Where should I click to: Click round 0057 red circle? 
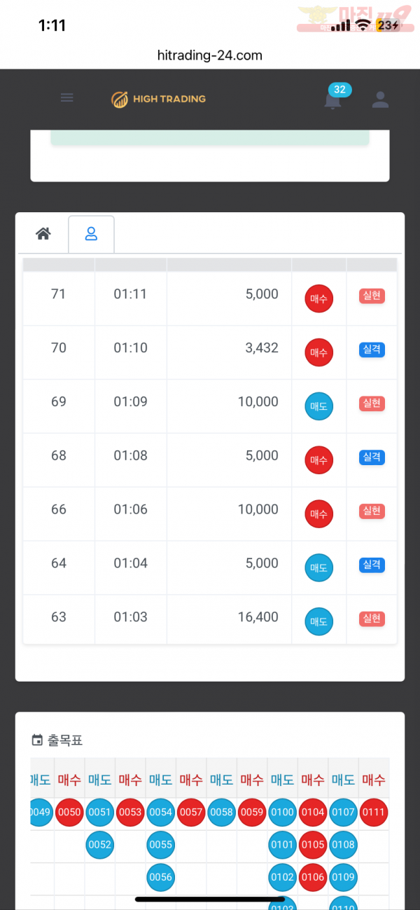pos(191,813)
